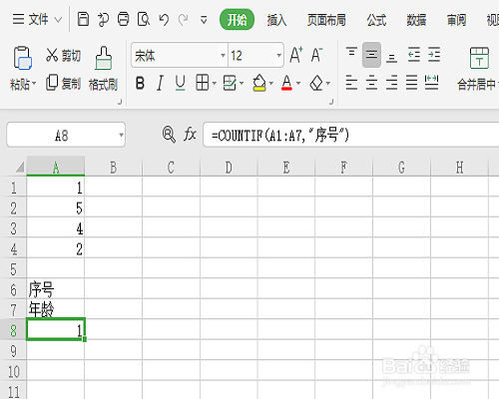This screenshot has height=399, width=499.
Task: Decrease indent icon
Action: [x=414, y=55]
